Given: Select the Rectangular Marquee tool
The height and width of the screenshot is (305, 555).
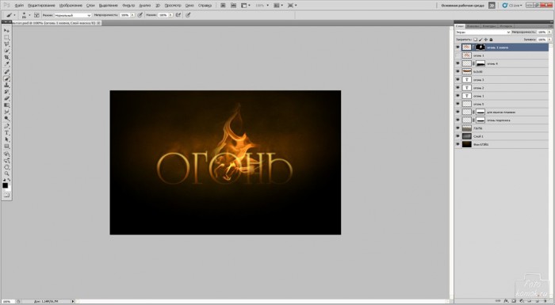Looking at the screenshot, I should [6, 37].
